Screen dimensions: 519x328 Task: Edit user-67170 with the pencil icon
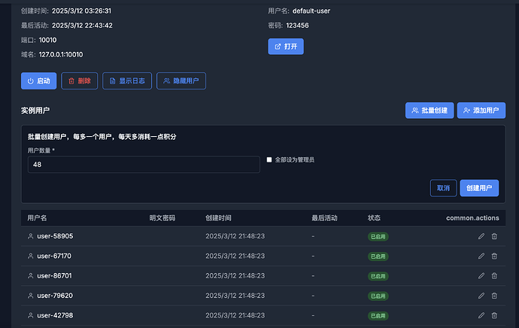[481, 256]
